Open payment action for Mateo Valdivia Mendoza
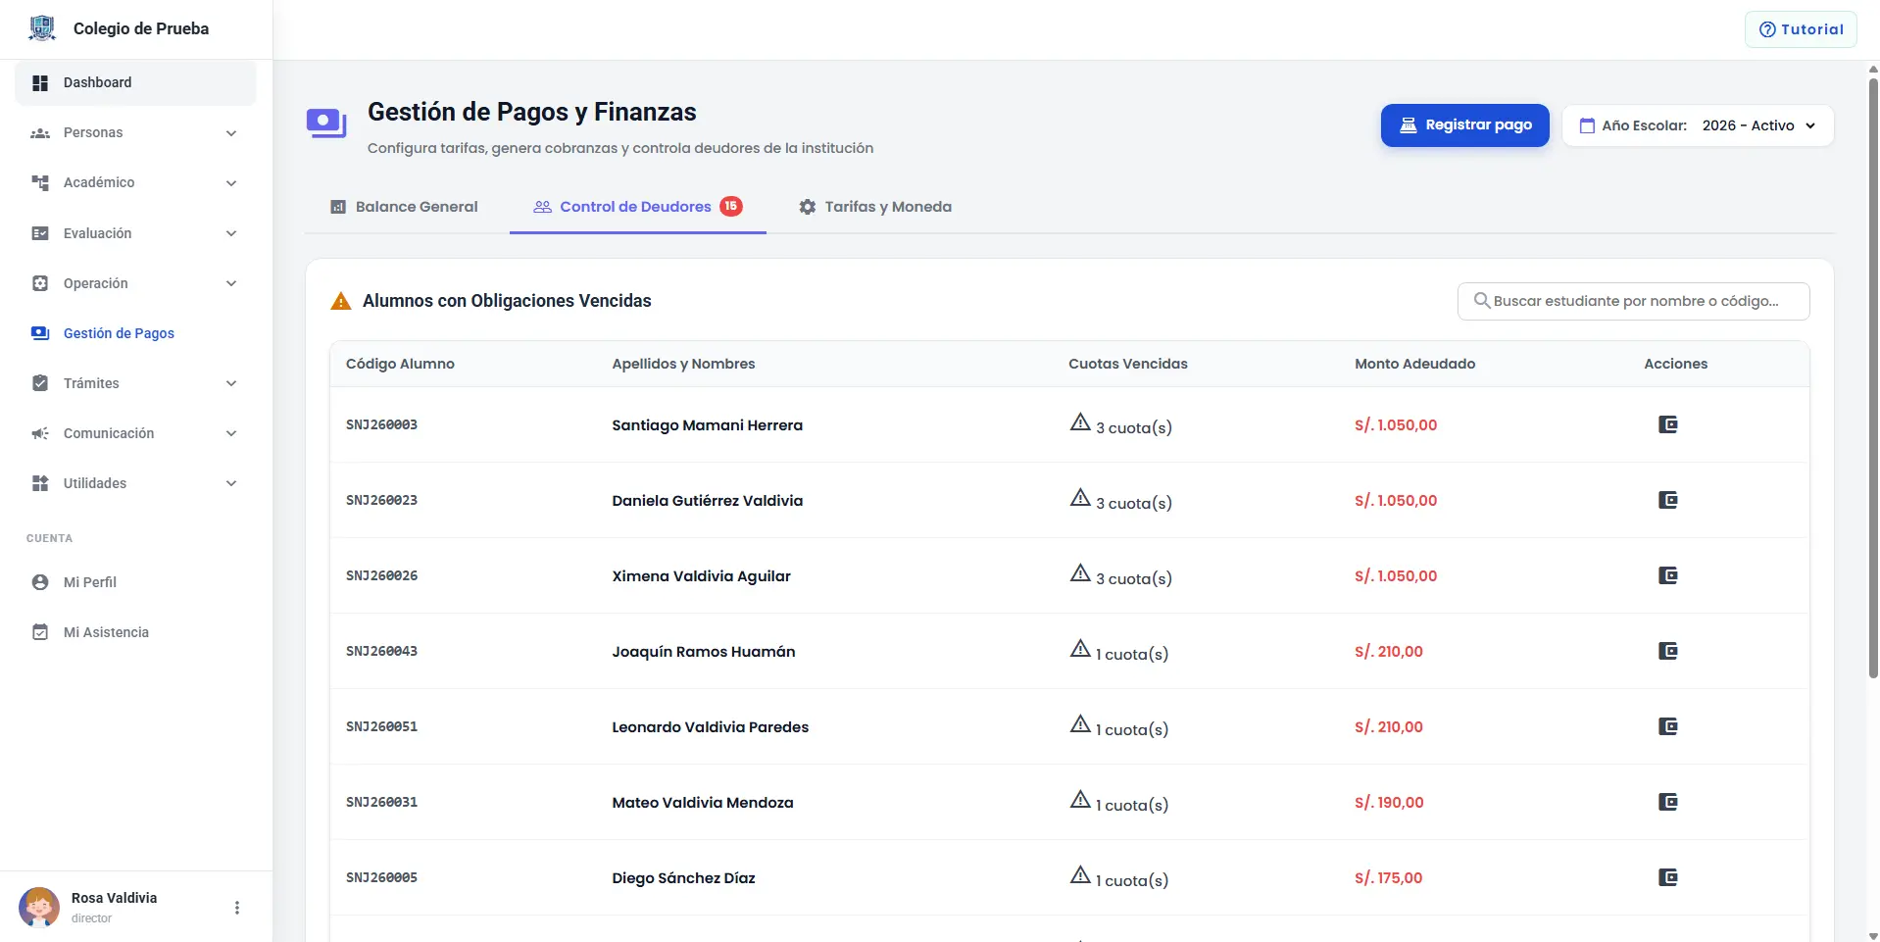The width and height of the screenshot is (1880, 942). (x=1667, y=802)
